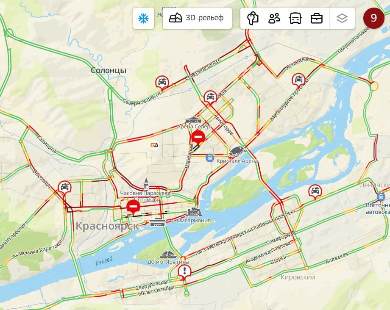Screen dimensions: 390x310
Task: Click the people group icon in toolbar
Action: [x=274, y=18]
